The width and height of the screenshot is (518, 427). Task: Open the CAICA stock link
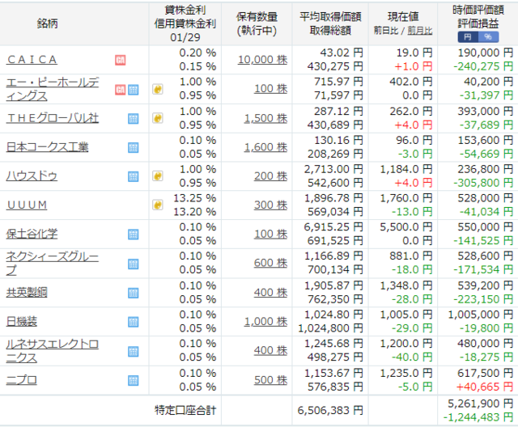(x=32, y=60)
